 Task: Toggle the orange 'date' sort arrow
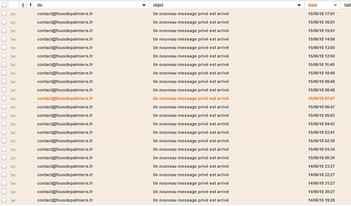coord(335,6)
